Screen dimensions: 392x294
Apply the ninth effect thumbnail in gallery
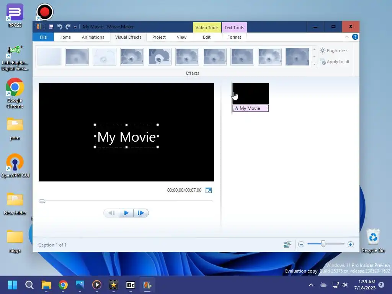pyautogui.click(x=270, y=57)
